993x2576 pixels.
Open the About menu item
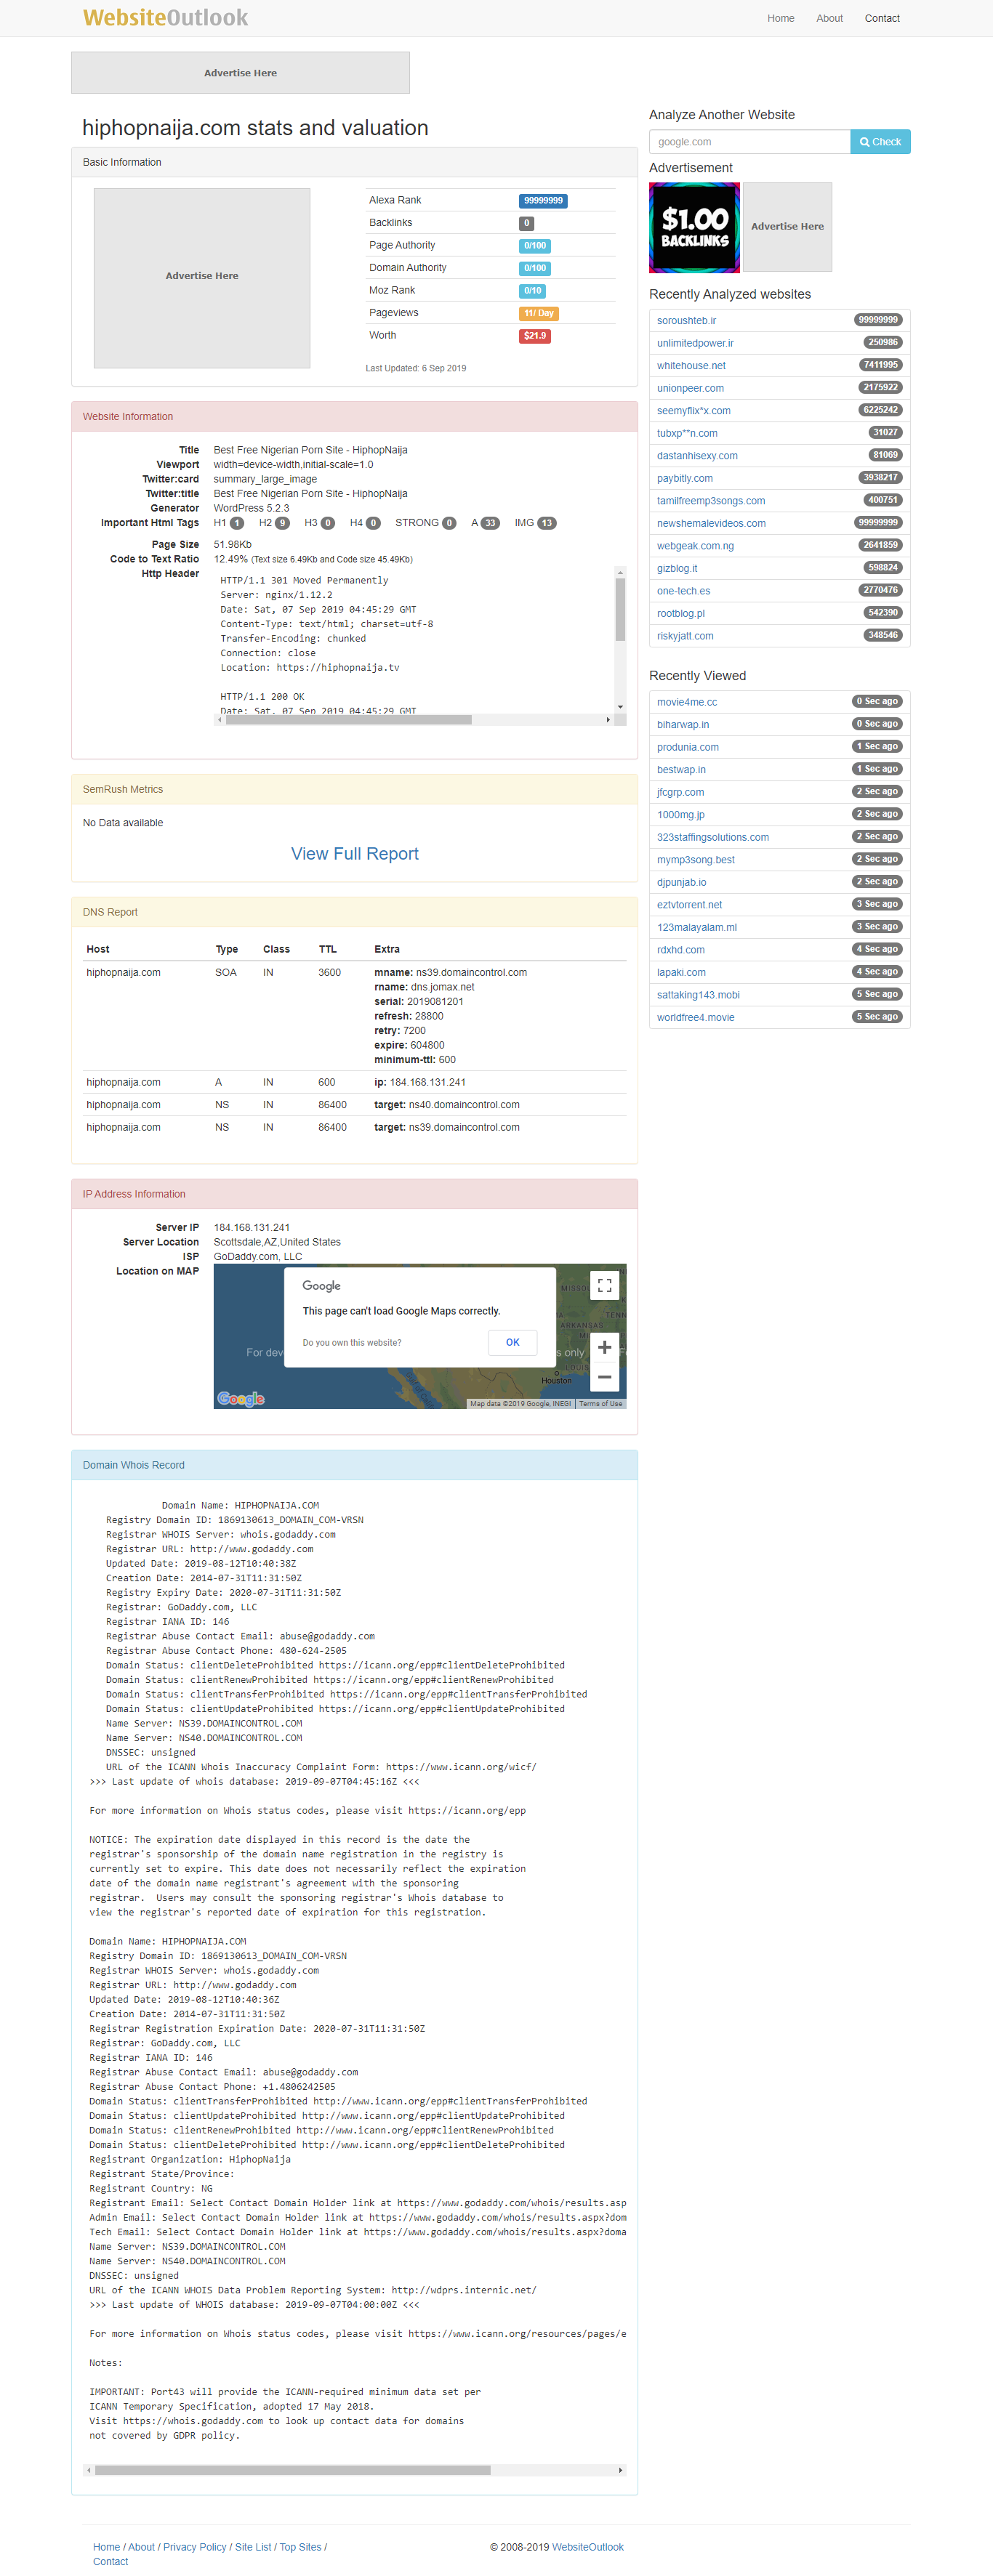(x=829, y=18)
